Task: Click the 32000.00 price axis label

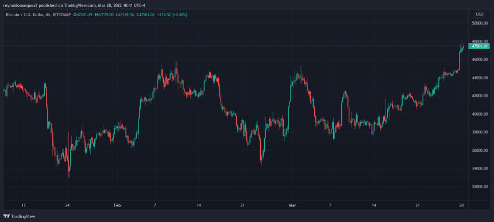Action: point(480,187)
